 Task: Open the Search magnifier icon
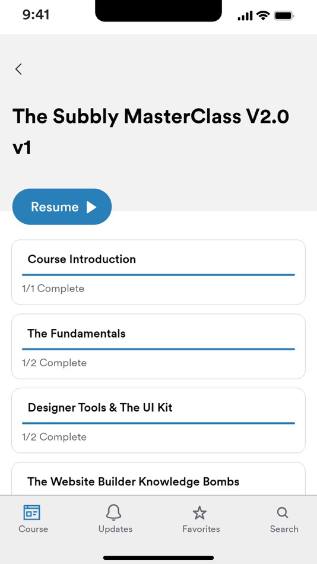click(283, 512)
